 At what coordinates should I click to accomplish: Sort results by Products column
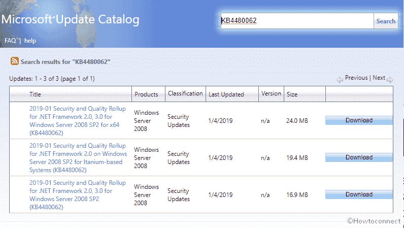tap(146, 94)
